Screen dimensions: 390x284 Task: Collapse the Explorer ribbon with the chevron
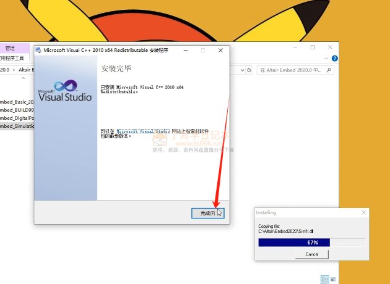click(x=326, y=58)
